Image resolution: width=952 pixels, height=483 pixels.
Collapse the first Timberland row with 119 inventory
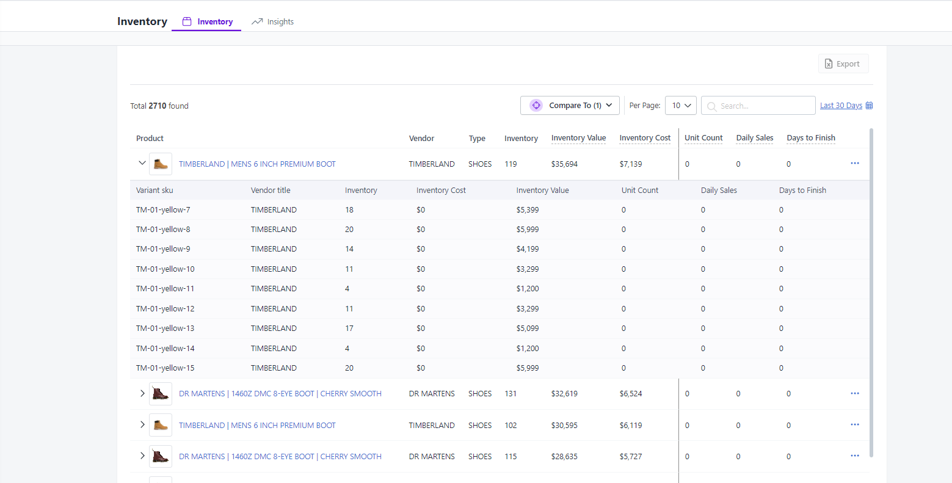[142, 163]
